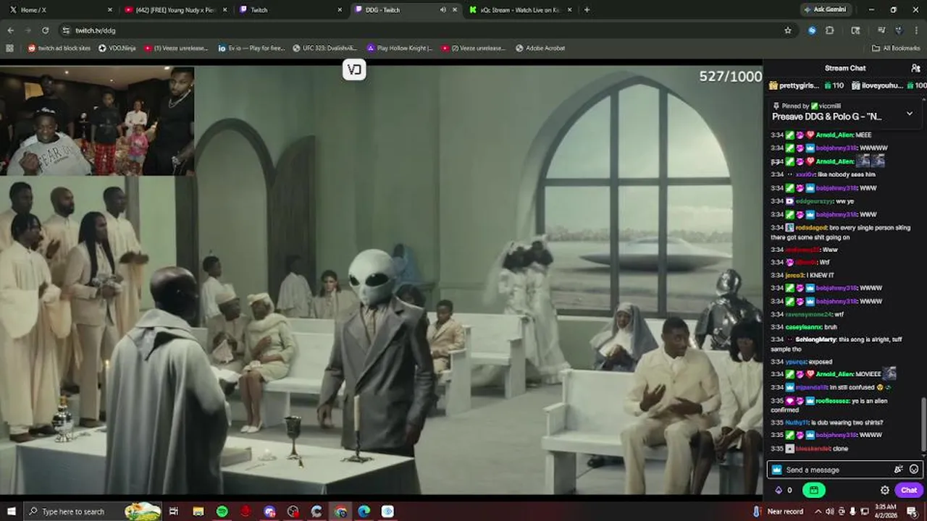This screenshot has height=521, width=927.
Task: Open File Explorer from taskbar
Action: (198, 511)
